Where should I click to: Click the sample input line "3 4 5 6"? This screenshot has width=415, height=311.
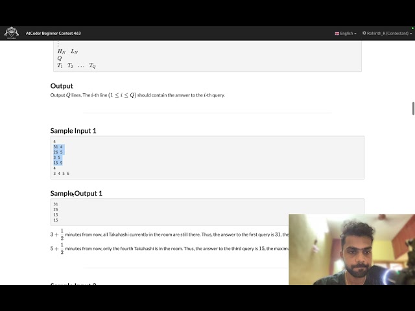(x=62, y=174)
